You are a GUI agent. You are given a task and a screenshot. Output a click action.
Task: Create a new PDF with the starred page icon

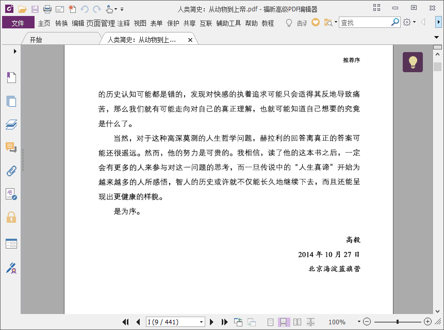(x=72, y=9)
